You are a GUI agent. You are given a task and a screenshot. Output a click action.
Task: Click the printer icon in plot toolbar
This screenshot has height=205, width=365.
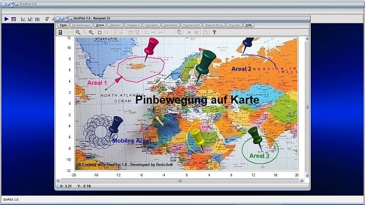(205, 32)
